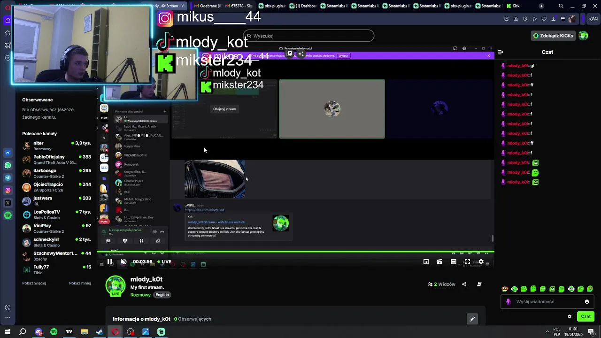Viewport: 601px width, 338px height.
Task: Open Windows notification center
Action: point(591,331)
